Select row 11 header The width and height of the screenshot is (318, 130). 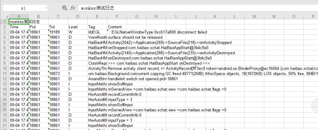[5, 74]
